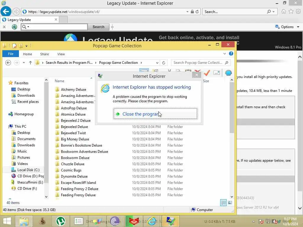Expand the breadcrumb arrow after Popcap Game Collection
The image size is (303, 227).
141,63
